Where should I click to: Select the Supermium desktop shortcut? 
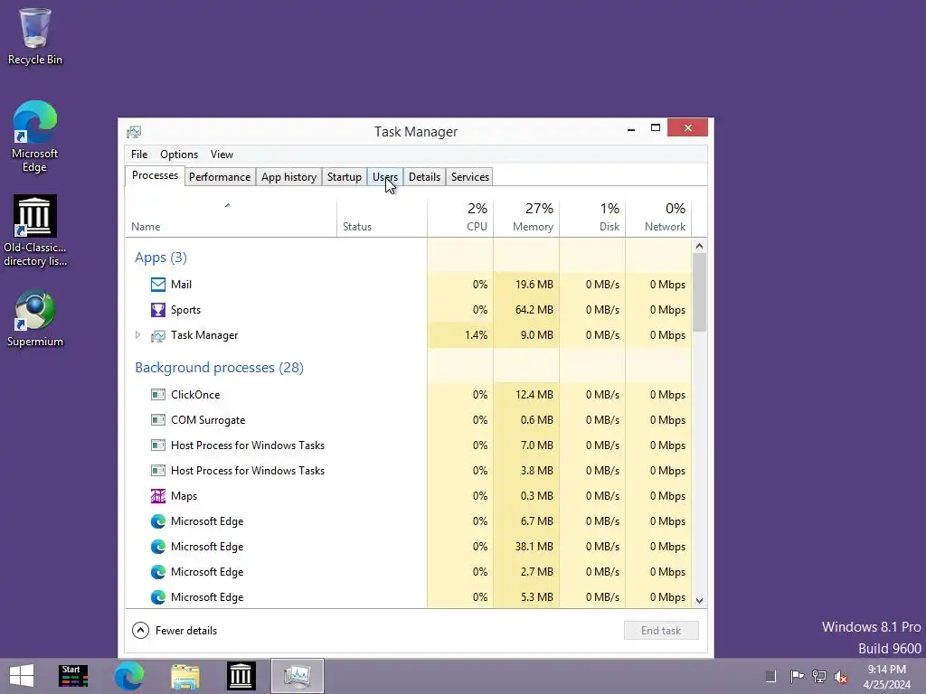point(35,319)
